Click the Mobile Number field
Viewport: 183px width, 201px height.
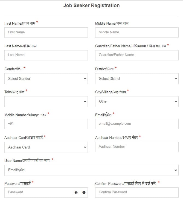[46, 124]
